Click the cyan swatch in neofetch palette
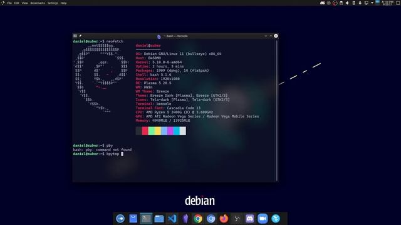The width and height of the screenshot is (401, 225). 177,131
